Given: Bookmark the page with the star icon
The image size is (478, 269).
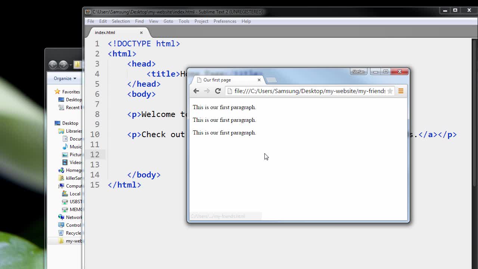Looking at the screenshot, I should [x=390, y=91].
